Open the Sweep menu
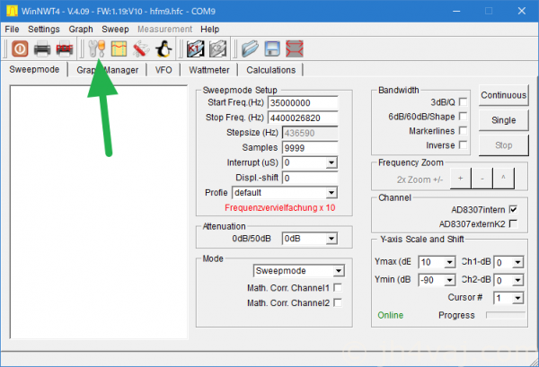Viewport: 539px width, 367px height. point(115,29)
